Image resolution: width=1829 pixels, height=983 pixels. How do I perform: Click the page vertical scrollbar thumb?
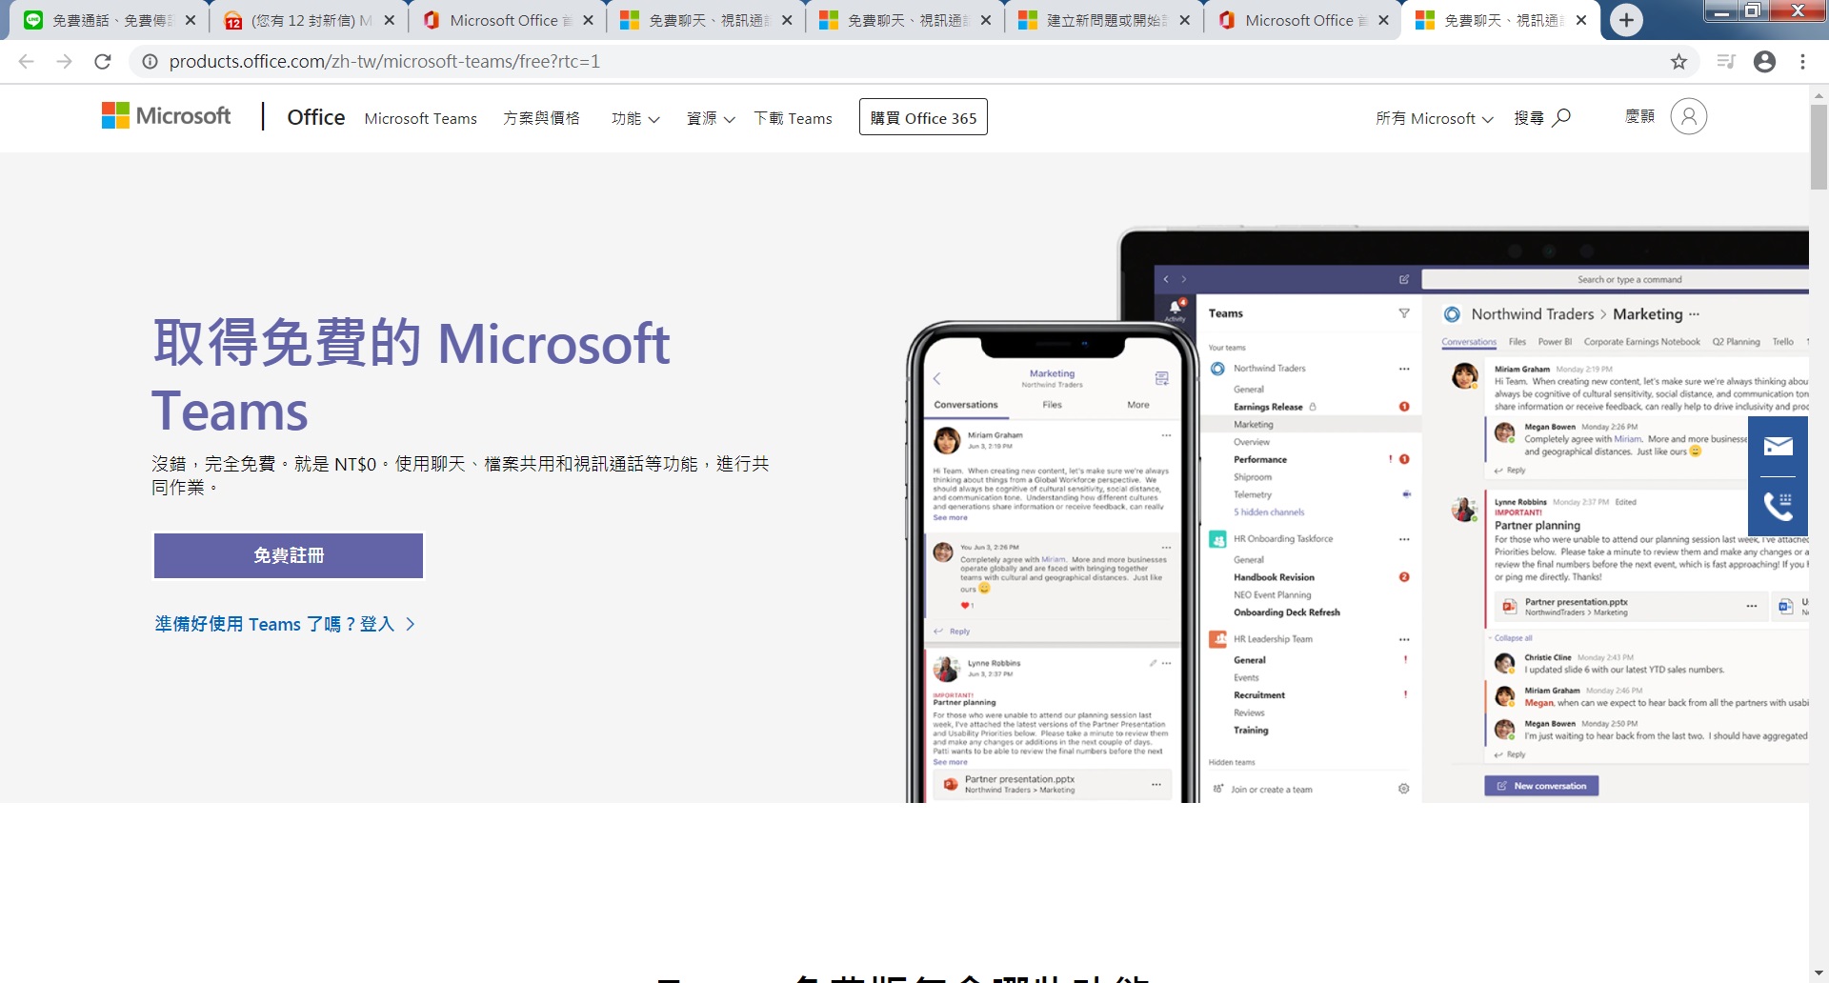pyautogui.click(x=1819, y=147)
